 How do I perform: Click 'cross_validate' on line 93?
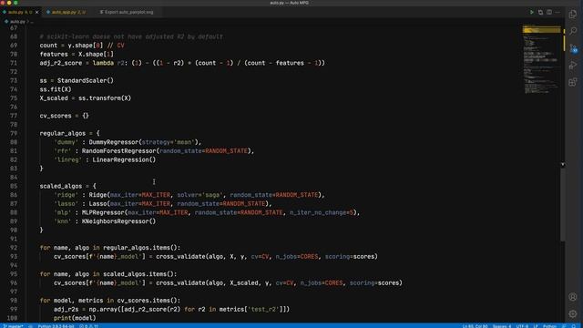(180, 257)
